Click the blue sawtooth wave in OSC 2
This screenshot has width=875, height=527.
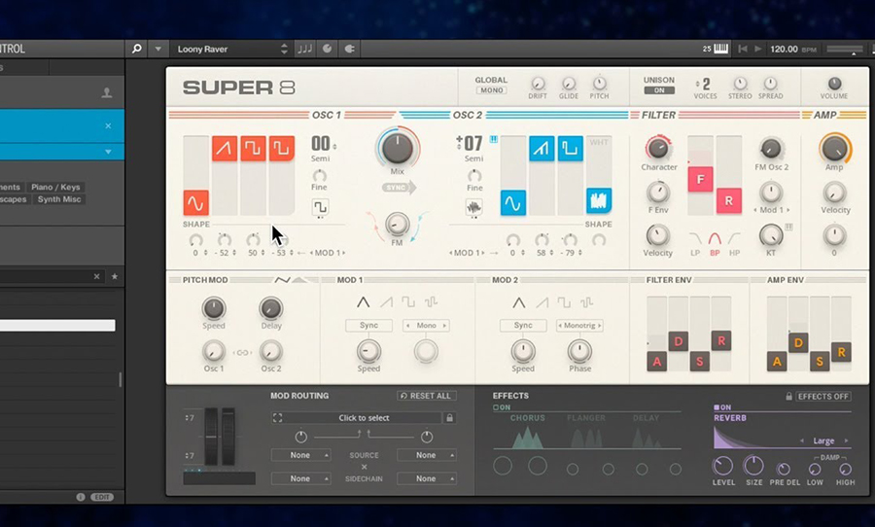coord(542,148)
